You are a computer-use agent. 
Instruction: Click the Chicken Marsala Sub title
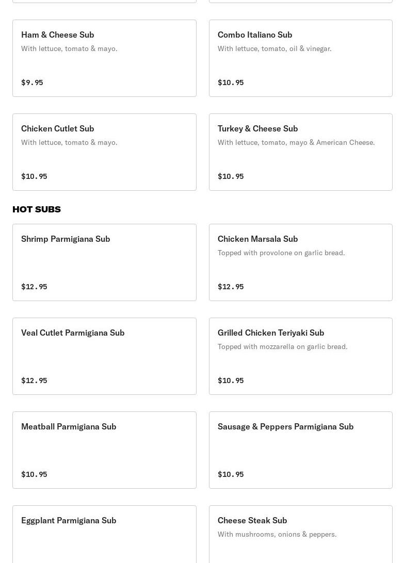(x=257, y=239)
